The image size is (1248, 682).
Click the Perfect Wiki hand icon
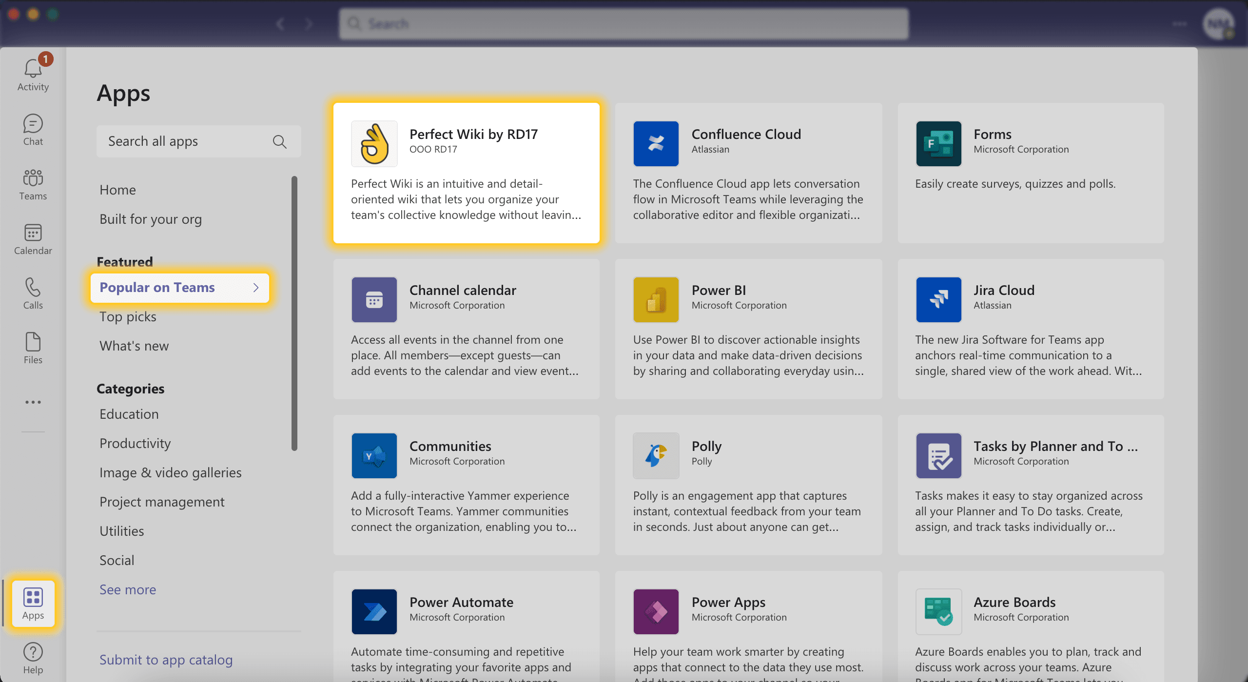point(374,144)
